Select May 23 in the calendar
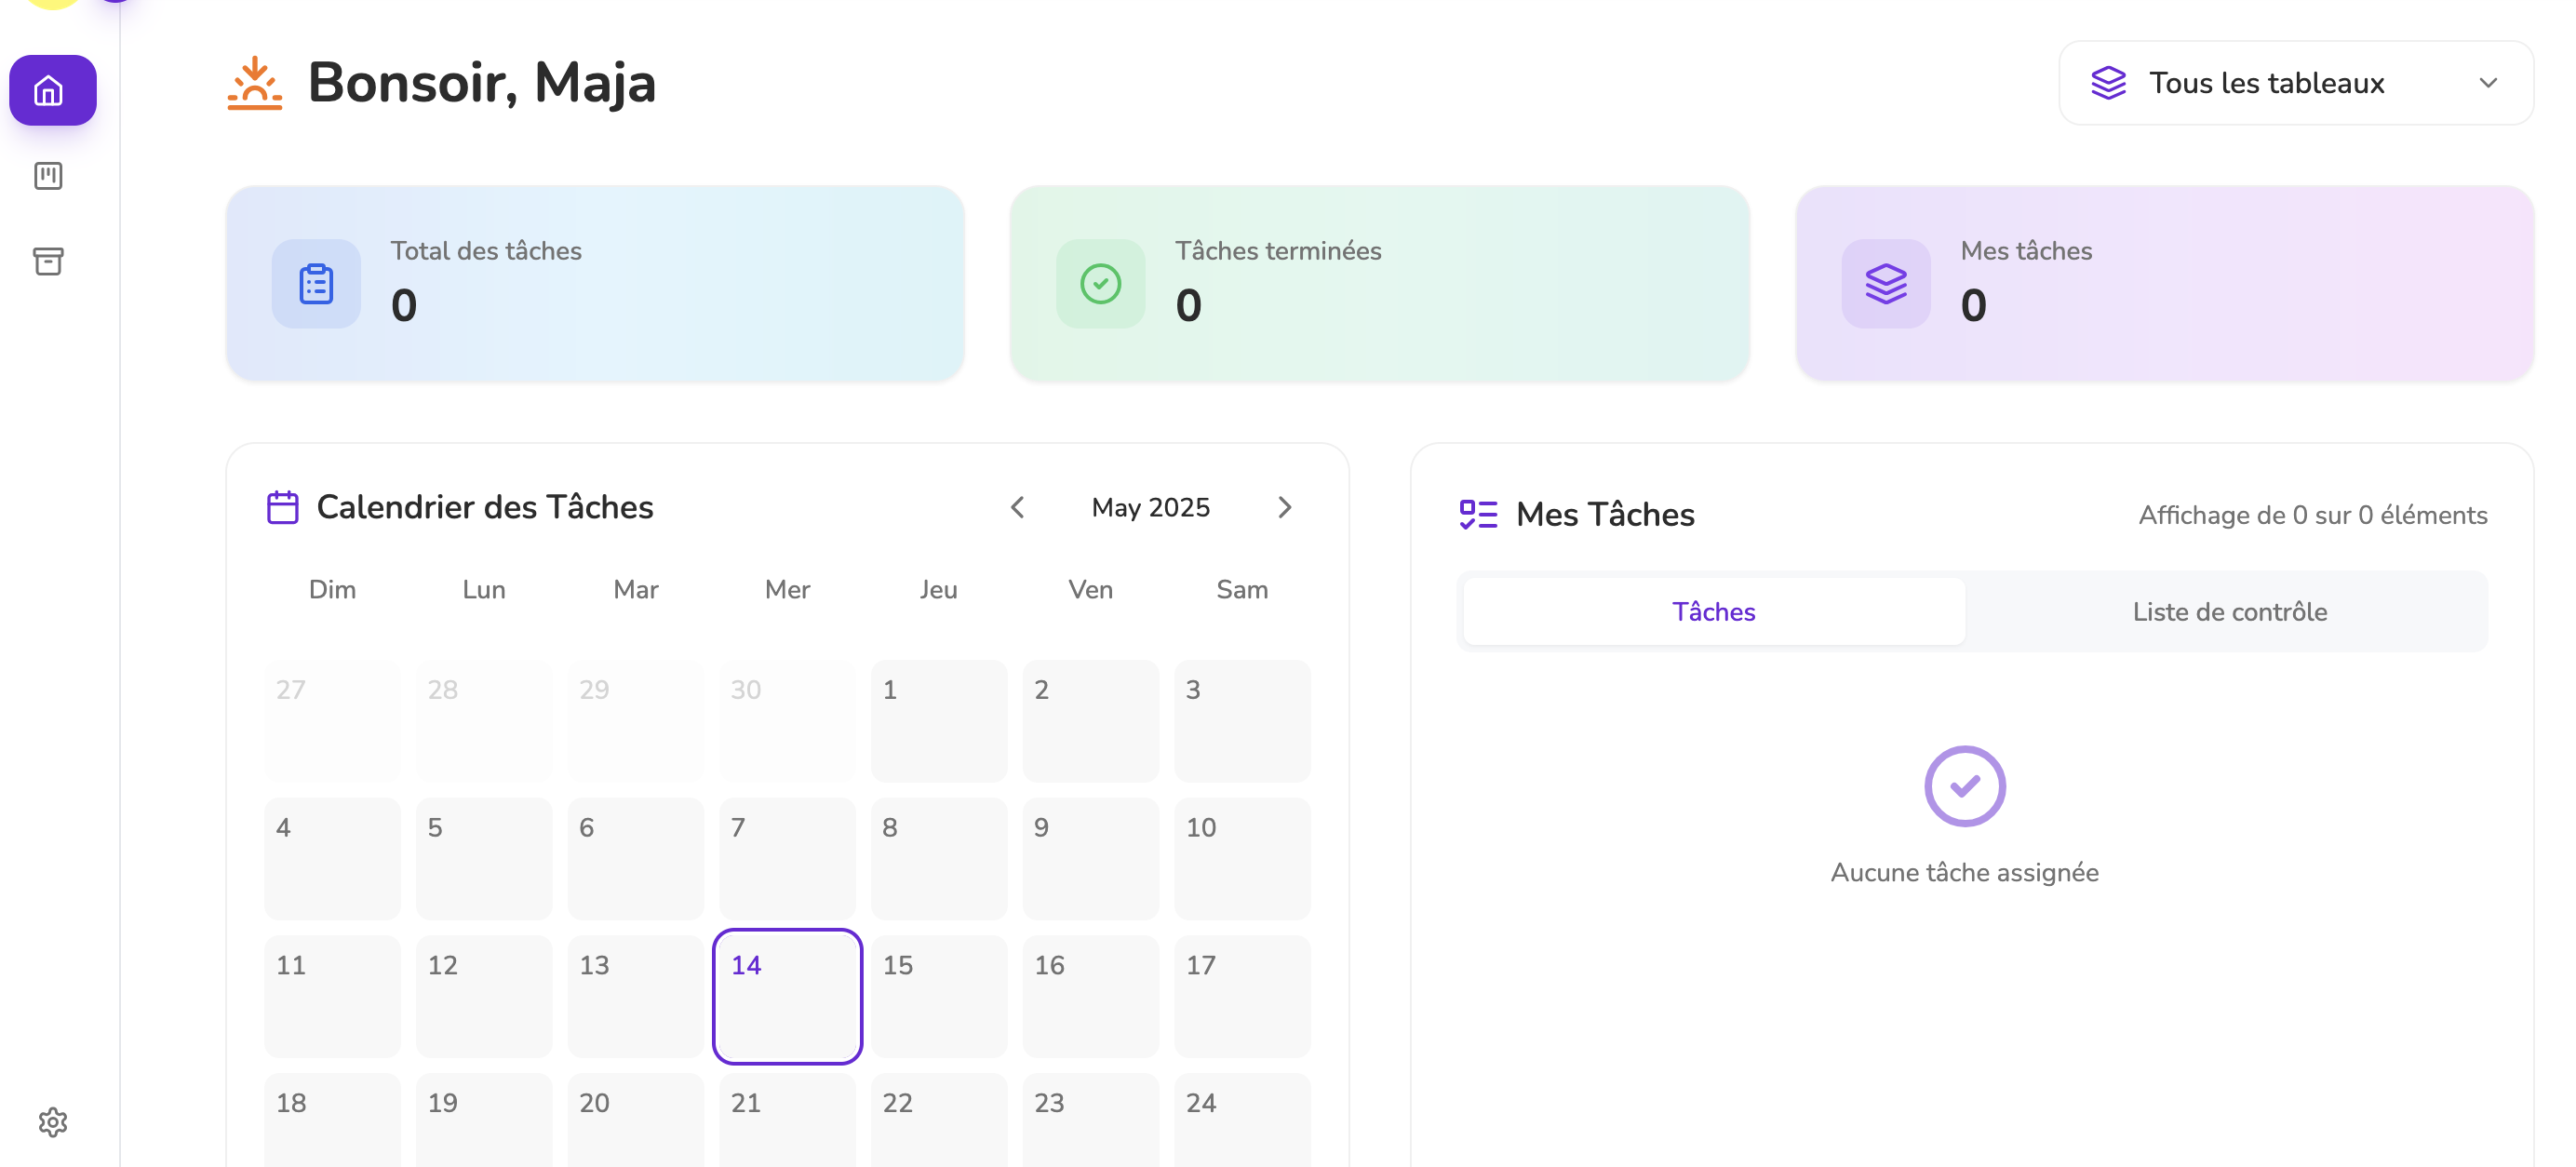The height and width of the screenshot is (1167, 2576). (x=1091, y=1120)
